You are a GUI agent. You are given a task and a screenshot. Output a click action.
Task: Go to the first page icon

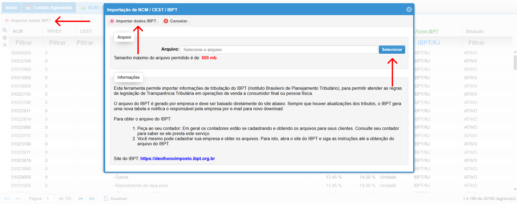coord(7,199)
